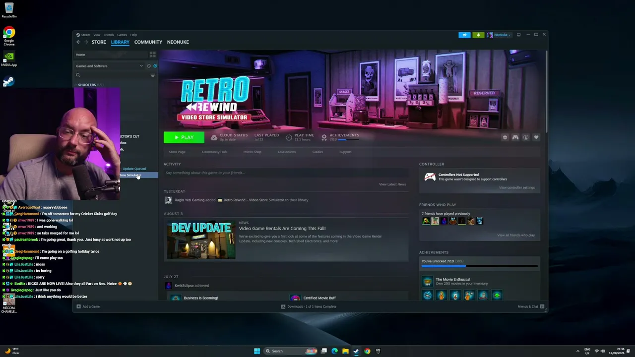Viewport: 635px width, 357px height.
Task: Open the Recycle Bin on the desktop
Action: [x=9, y=10]
